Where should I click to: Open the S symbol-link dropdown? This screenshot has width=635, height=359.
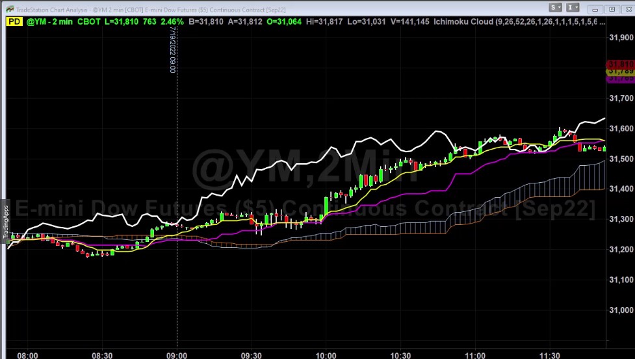point(555,7)
